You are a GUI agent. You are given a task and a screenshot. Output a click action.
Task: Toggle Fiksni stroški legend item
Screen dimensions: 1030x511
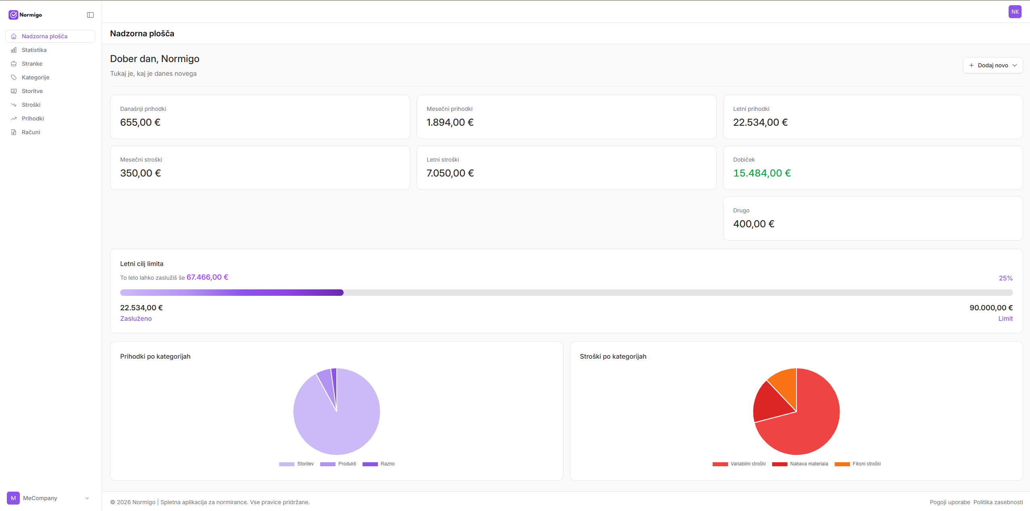[858, 464]
